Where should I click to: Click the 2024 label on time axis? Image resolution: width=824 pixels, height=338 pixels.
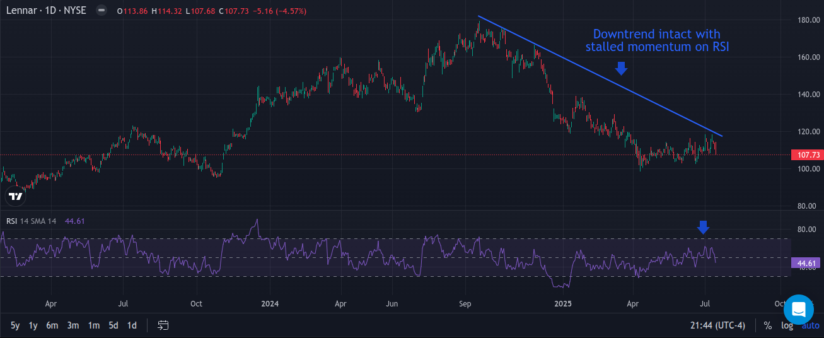coord(270,303)
